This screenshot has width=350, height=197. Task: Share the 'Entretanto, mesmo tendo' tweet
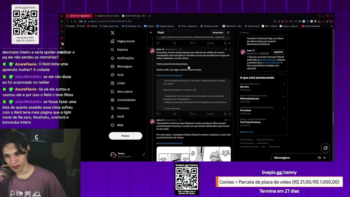[x=229, y=114]
